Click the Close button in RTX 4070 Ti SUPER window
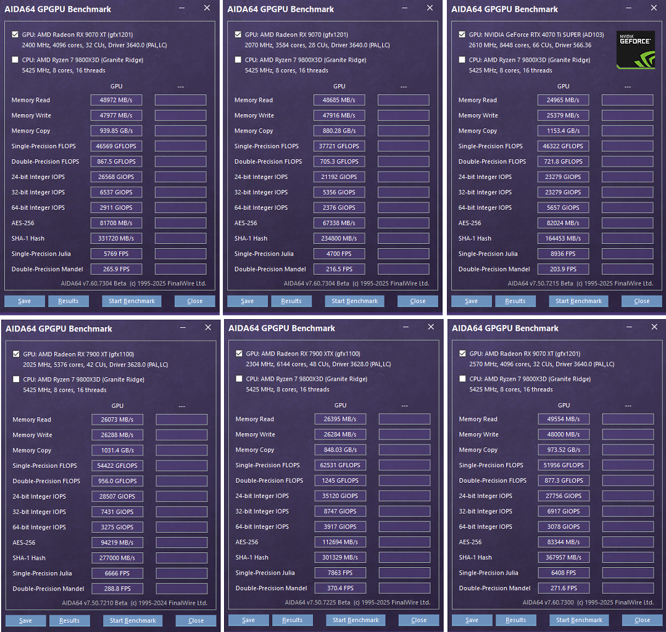The width and height of the screenshot is (666, 632). click(x=642, y=301)
